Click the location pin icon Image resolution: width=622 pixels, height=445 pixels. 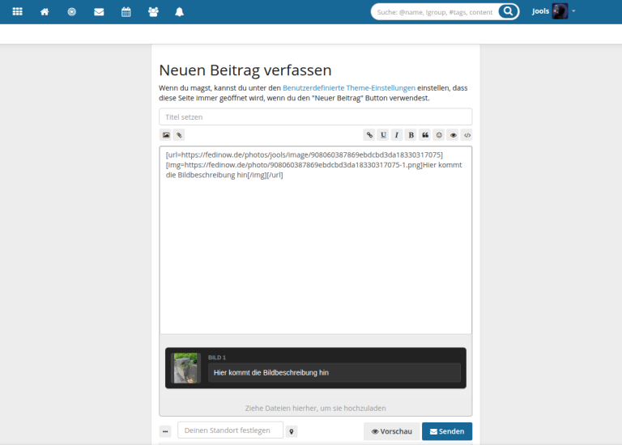[x=292, y=431]
